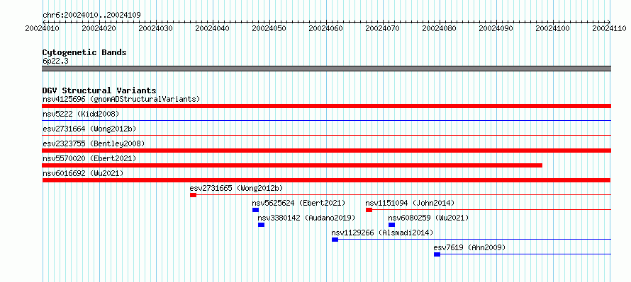Click the nsv4125696 gnomADStructuralVariants red variant bar
This screenshot has width=631, height=282.
click(x=326, y=106)
